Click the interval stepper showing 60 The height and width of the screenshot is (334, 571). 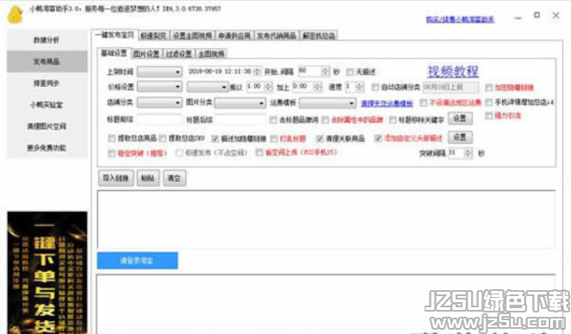[313, 71]
